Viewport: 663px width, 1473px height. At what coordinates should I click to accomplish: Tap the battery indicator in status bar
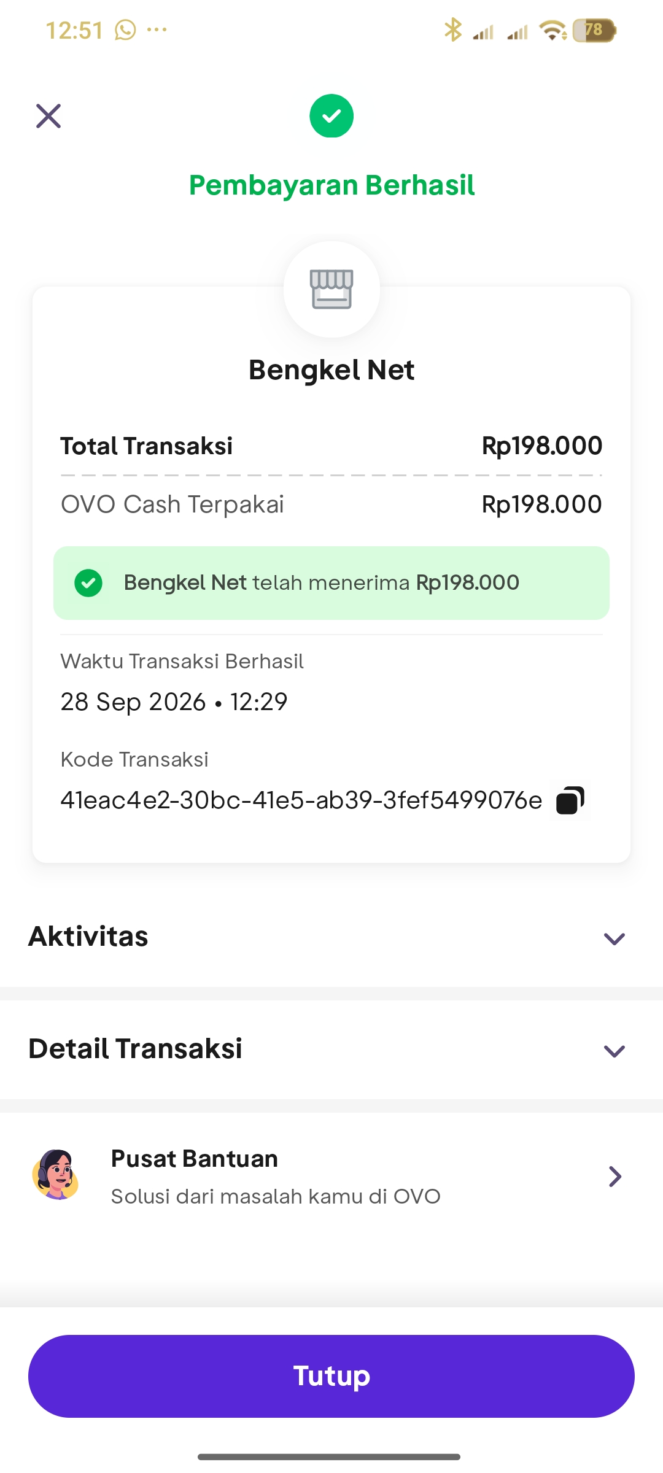click(x=594, y=30)
